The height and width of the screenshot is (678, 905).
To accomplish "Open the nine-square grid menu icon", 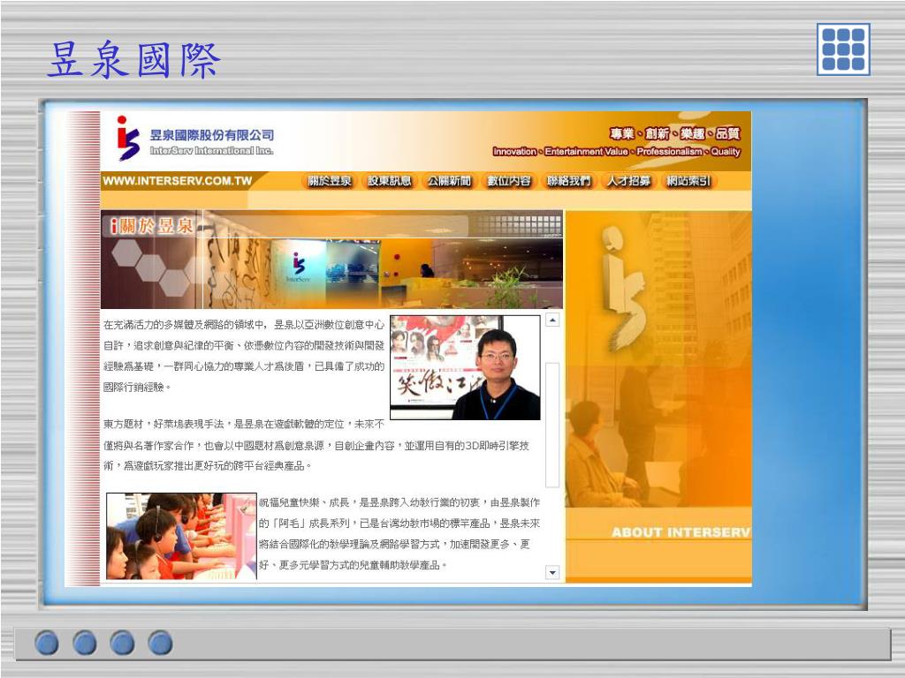I will (x=843, y=49).
